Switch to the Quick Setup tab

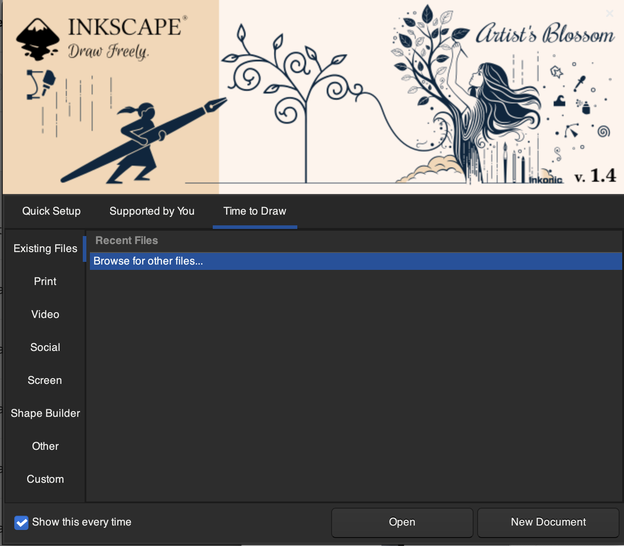tap(52, 211)
